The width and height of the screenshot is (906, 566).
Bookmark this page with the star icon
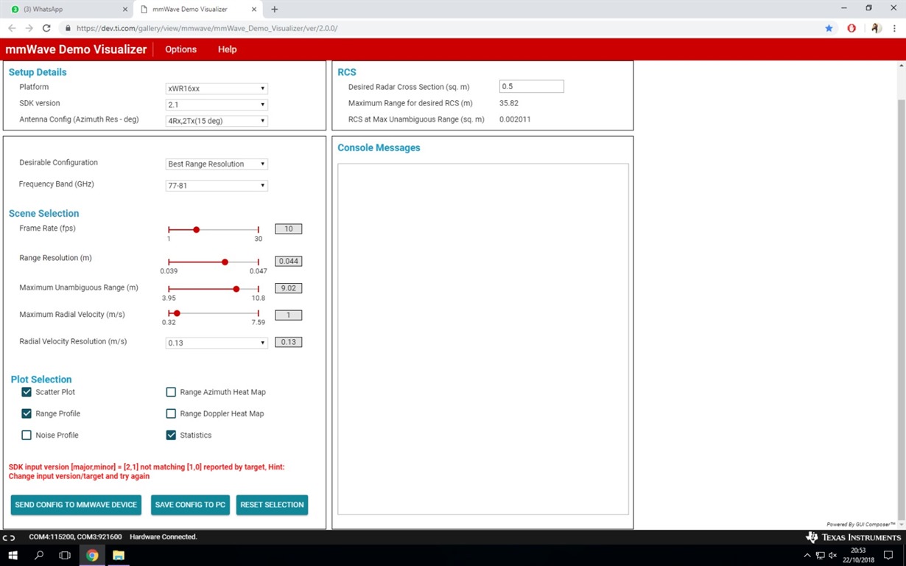tap(829, 28)
